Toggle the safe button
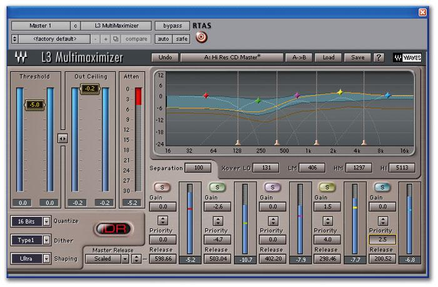 coord(181,39)
